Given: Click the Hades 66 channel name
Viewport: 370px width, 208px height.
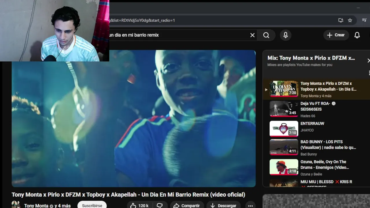Looking at the screenshot, I should point(308,116).
